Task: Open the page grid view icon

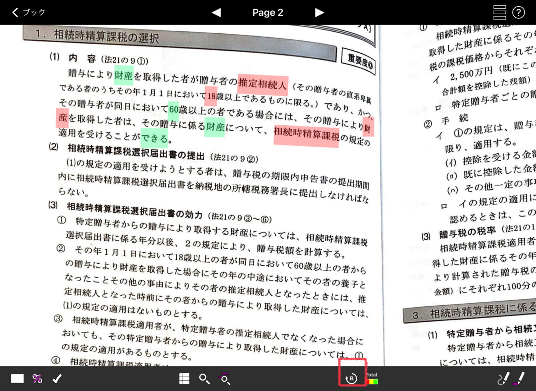Action: pos(184,378)
